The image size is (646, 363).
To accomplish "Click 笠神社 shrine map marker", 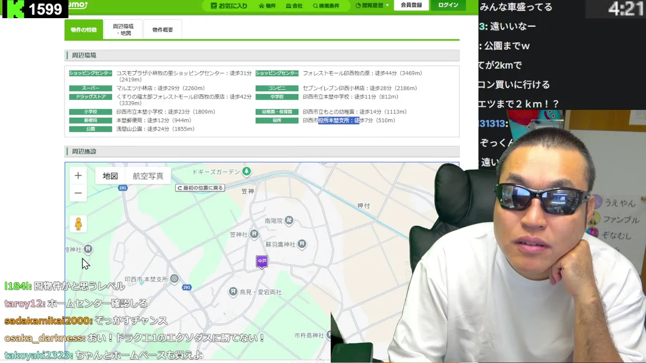I will pyautogui.click(x=254, y=234).
